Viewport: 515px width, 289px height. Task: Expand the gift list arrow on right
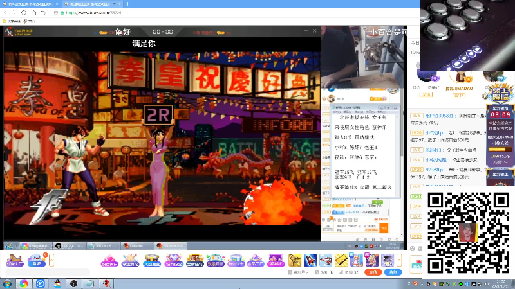click(399, 261)
